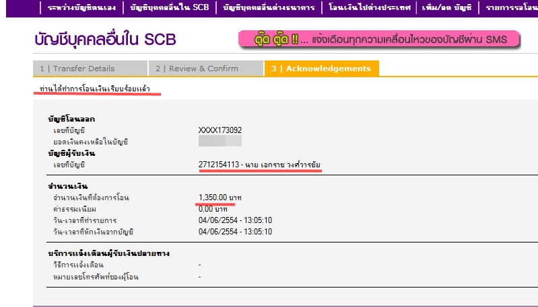Click the วัน-เวลาที่ทำรายการ date value
Image resolution: width=538 pixels, height=307 pixels.
235,220
